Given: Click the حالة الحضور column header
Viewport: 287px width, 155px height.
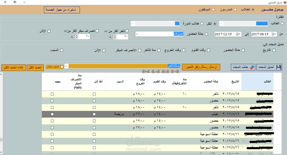Looking at the screenshot, I should (x=205, y=81).
